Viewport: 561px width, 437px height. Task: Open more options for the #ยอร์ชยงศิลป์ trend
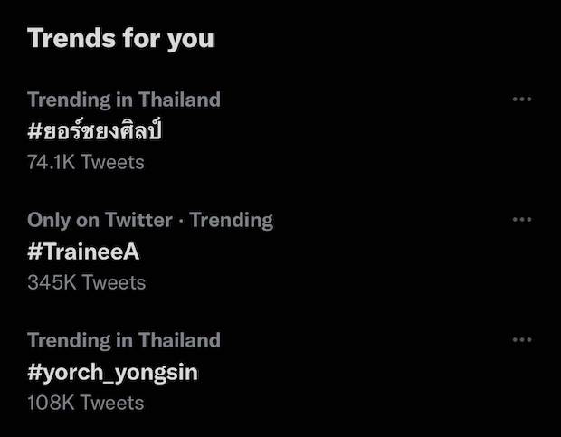(522, 99)
